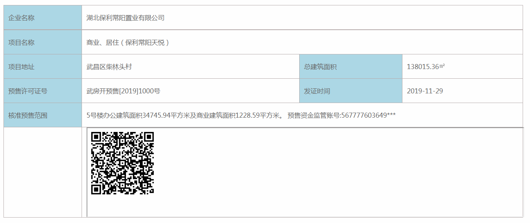Click the 项目地址 label cell
The height and width of the screenshot is (223, 530).
(43, 66)
